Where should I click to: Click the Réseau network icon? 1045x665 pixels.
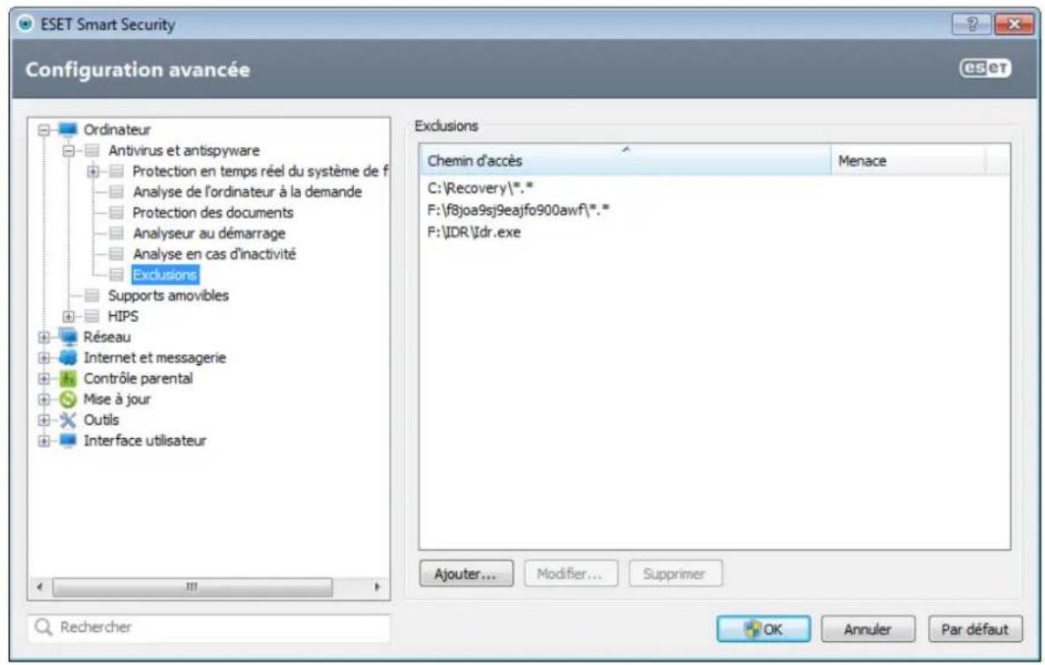point(67,337)
